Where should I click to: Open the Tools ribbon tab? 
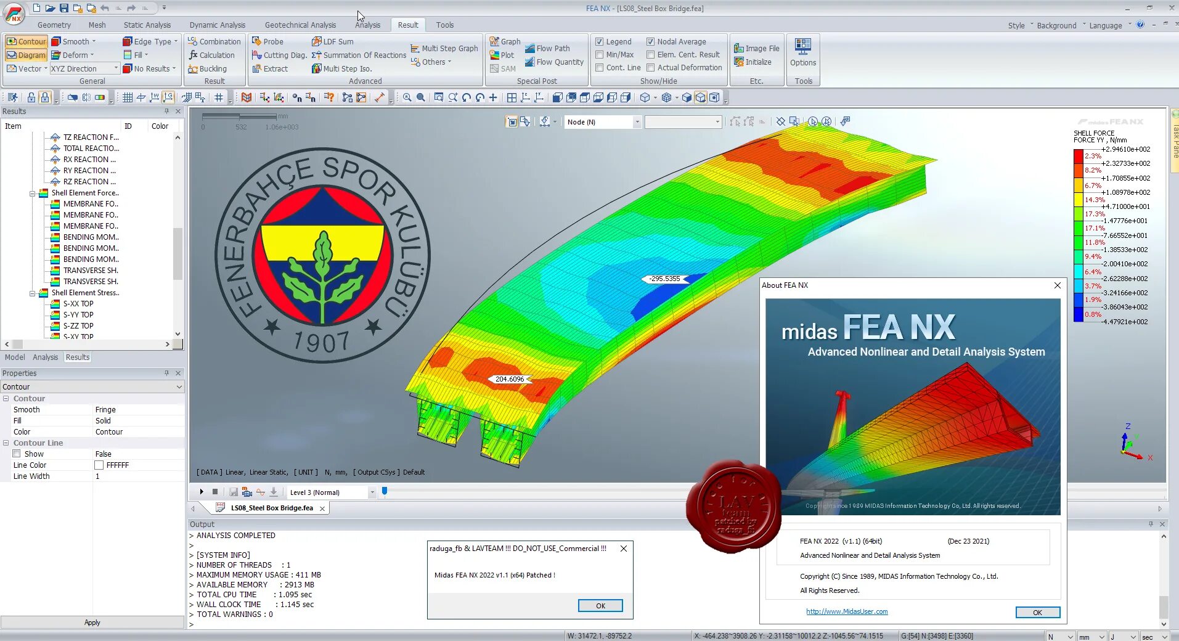tap(444, 25)
